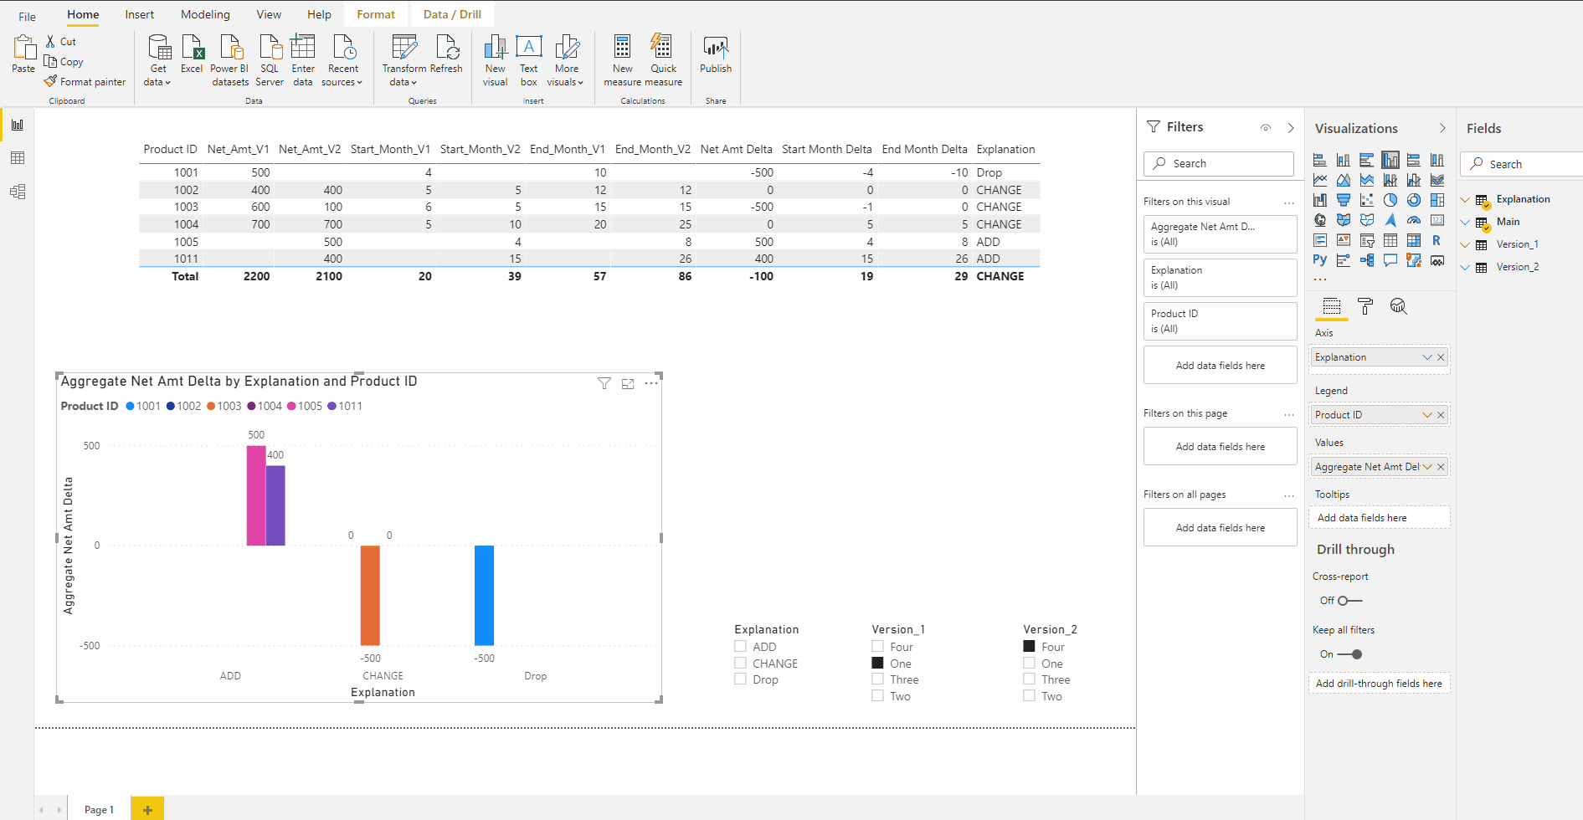The image size is (1583, 820).
Task: Select the slicer visualization icon
Action: pyautogui.click(x=1367, y=240)
